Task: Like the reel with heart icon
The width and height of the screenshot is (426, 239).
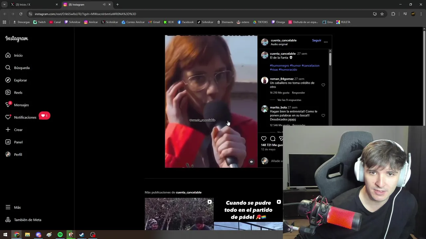Action: coord(264,138)
